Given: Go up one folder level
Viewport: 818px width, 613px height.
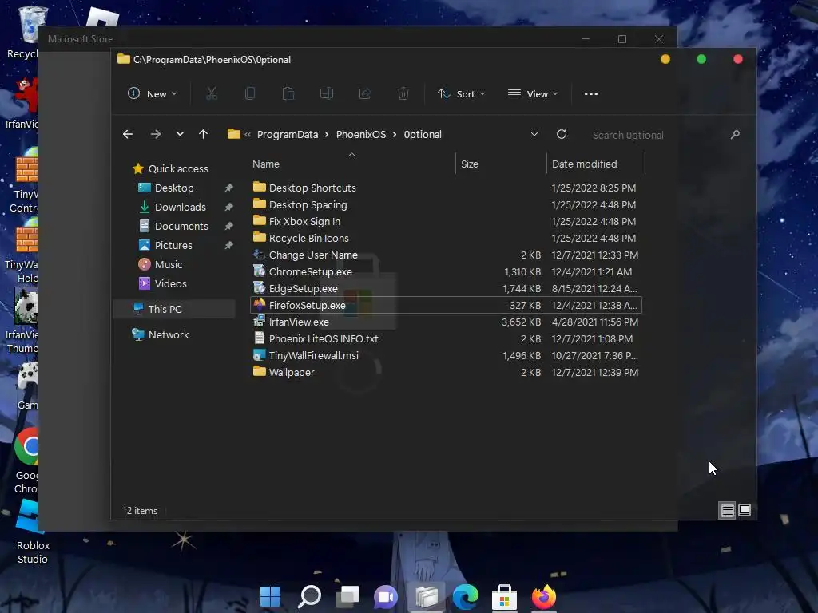Looking at the screenshot, I should (204, 134).
